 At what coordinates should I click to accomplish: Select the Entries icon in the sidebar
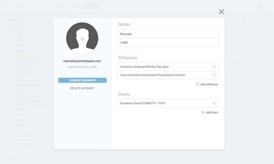coord(11,28)
